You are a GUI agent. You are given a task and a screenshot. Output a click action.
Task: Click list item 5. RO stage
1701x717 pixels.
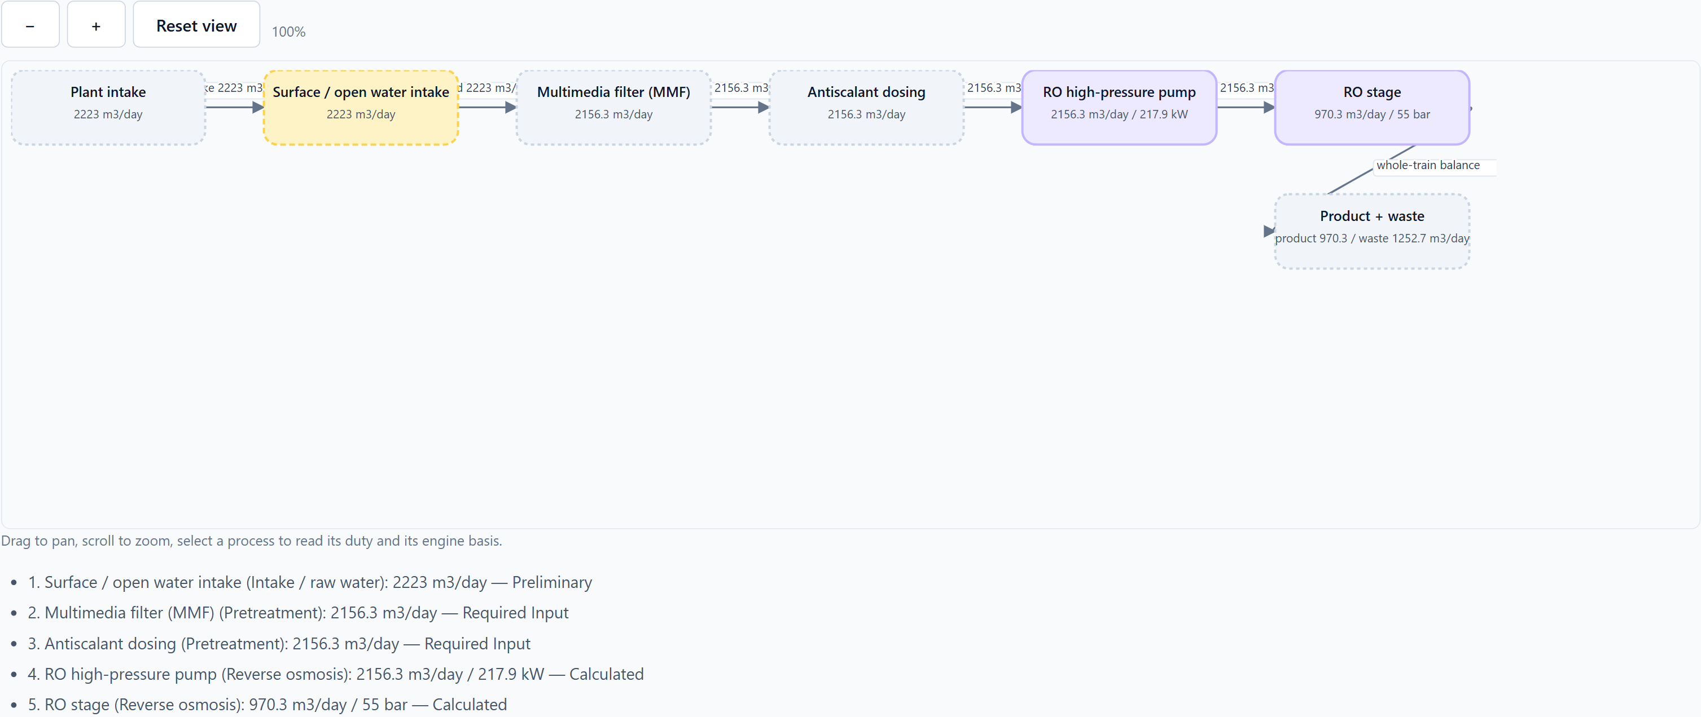268,705
